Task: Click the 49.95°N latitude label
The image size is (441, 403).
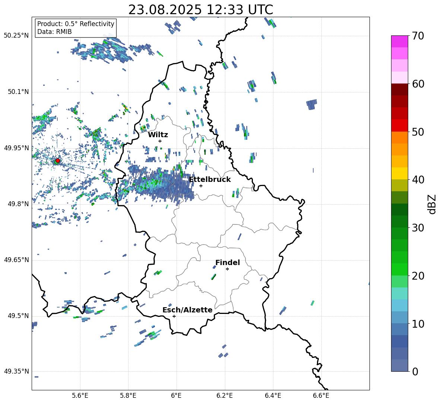Action: point(16,148)
